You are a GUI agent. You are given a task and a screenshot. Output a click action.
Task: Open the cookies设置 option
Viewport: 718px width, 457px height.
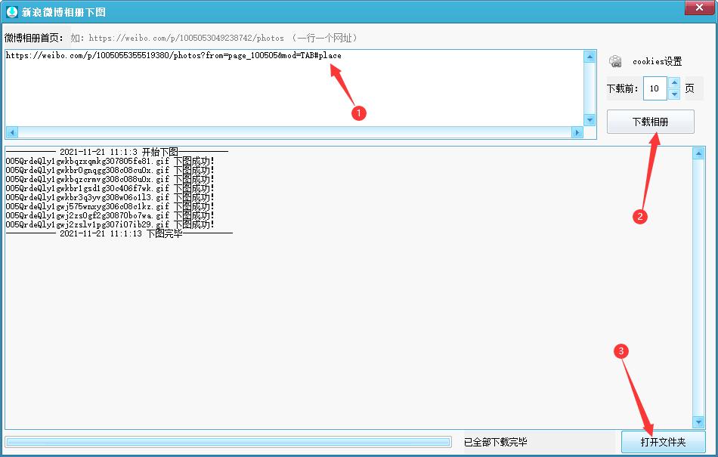[x=657, y=61]
